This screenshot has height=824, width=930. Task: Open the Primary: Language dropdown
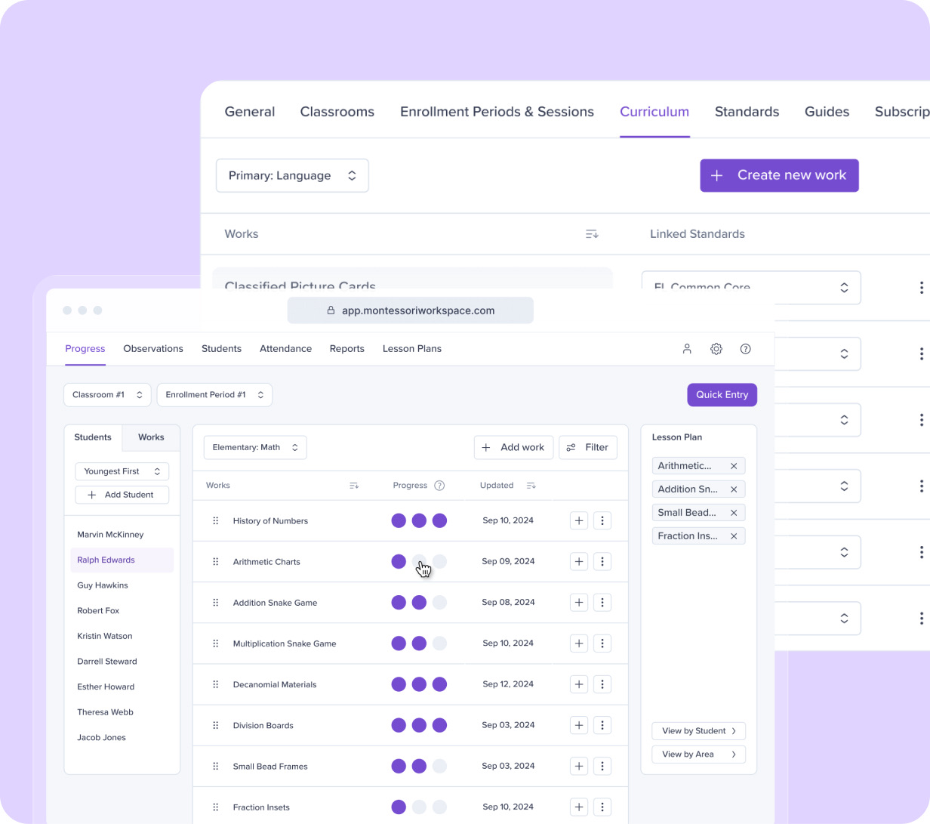click(x=292, y=175)
